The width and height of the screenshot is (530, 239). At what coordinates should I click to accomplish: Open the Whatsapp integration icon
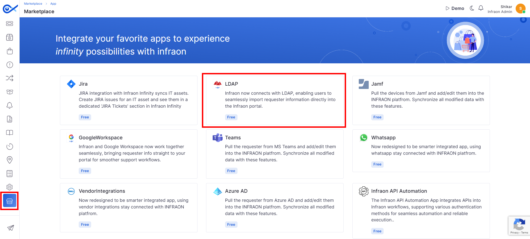[363, 138]
